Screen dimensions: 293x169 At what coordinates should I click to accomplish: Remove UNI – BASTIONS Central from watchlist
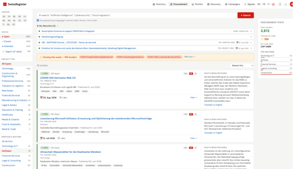coord(251,42)
